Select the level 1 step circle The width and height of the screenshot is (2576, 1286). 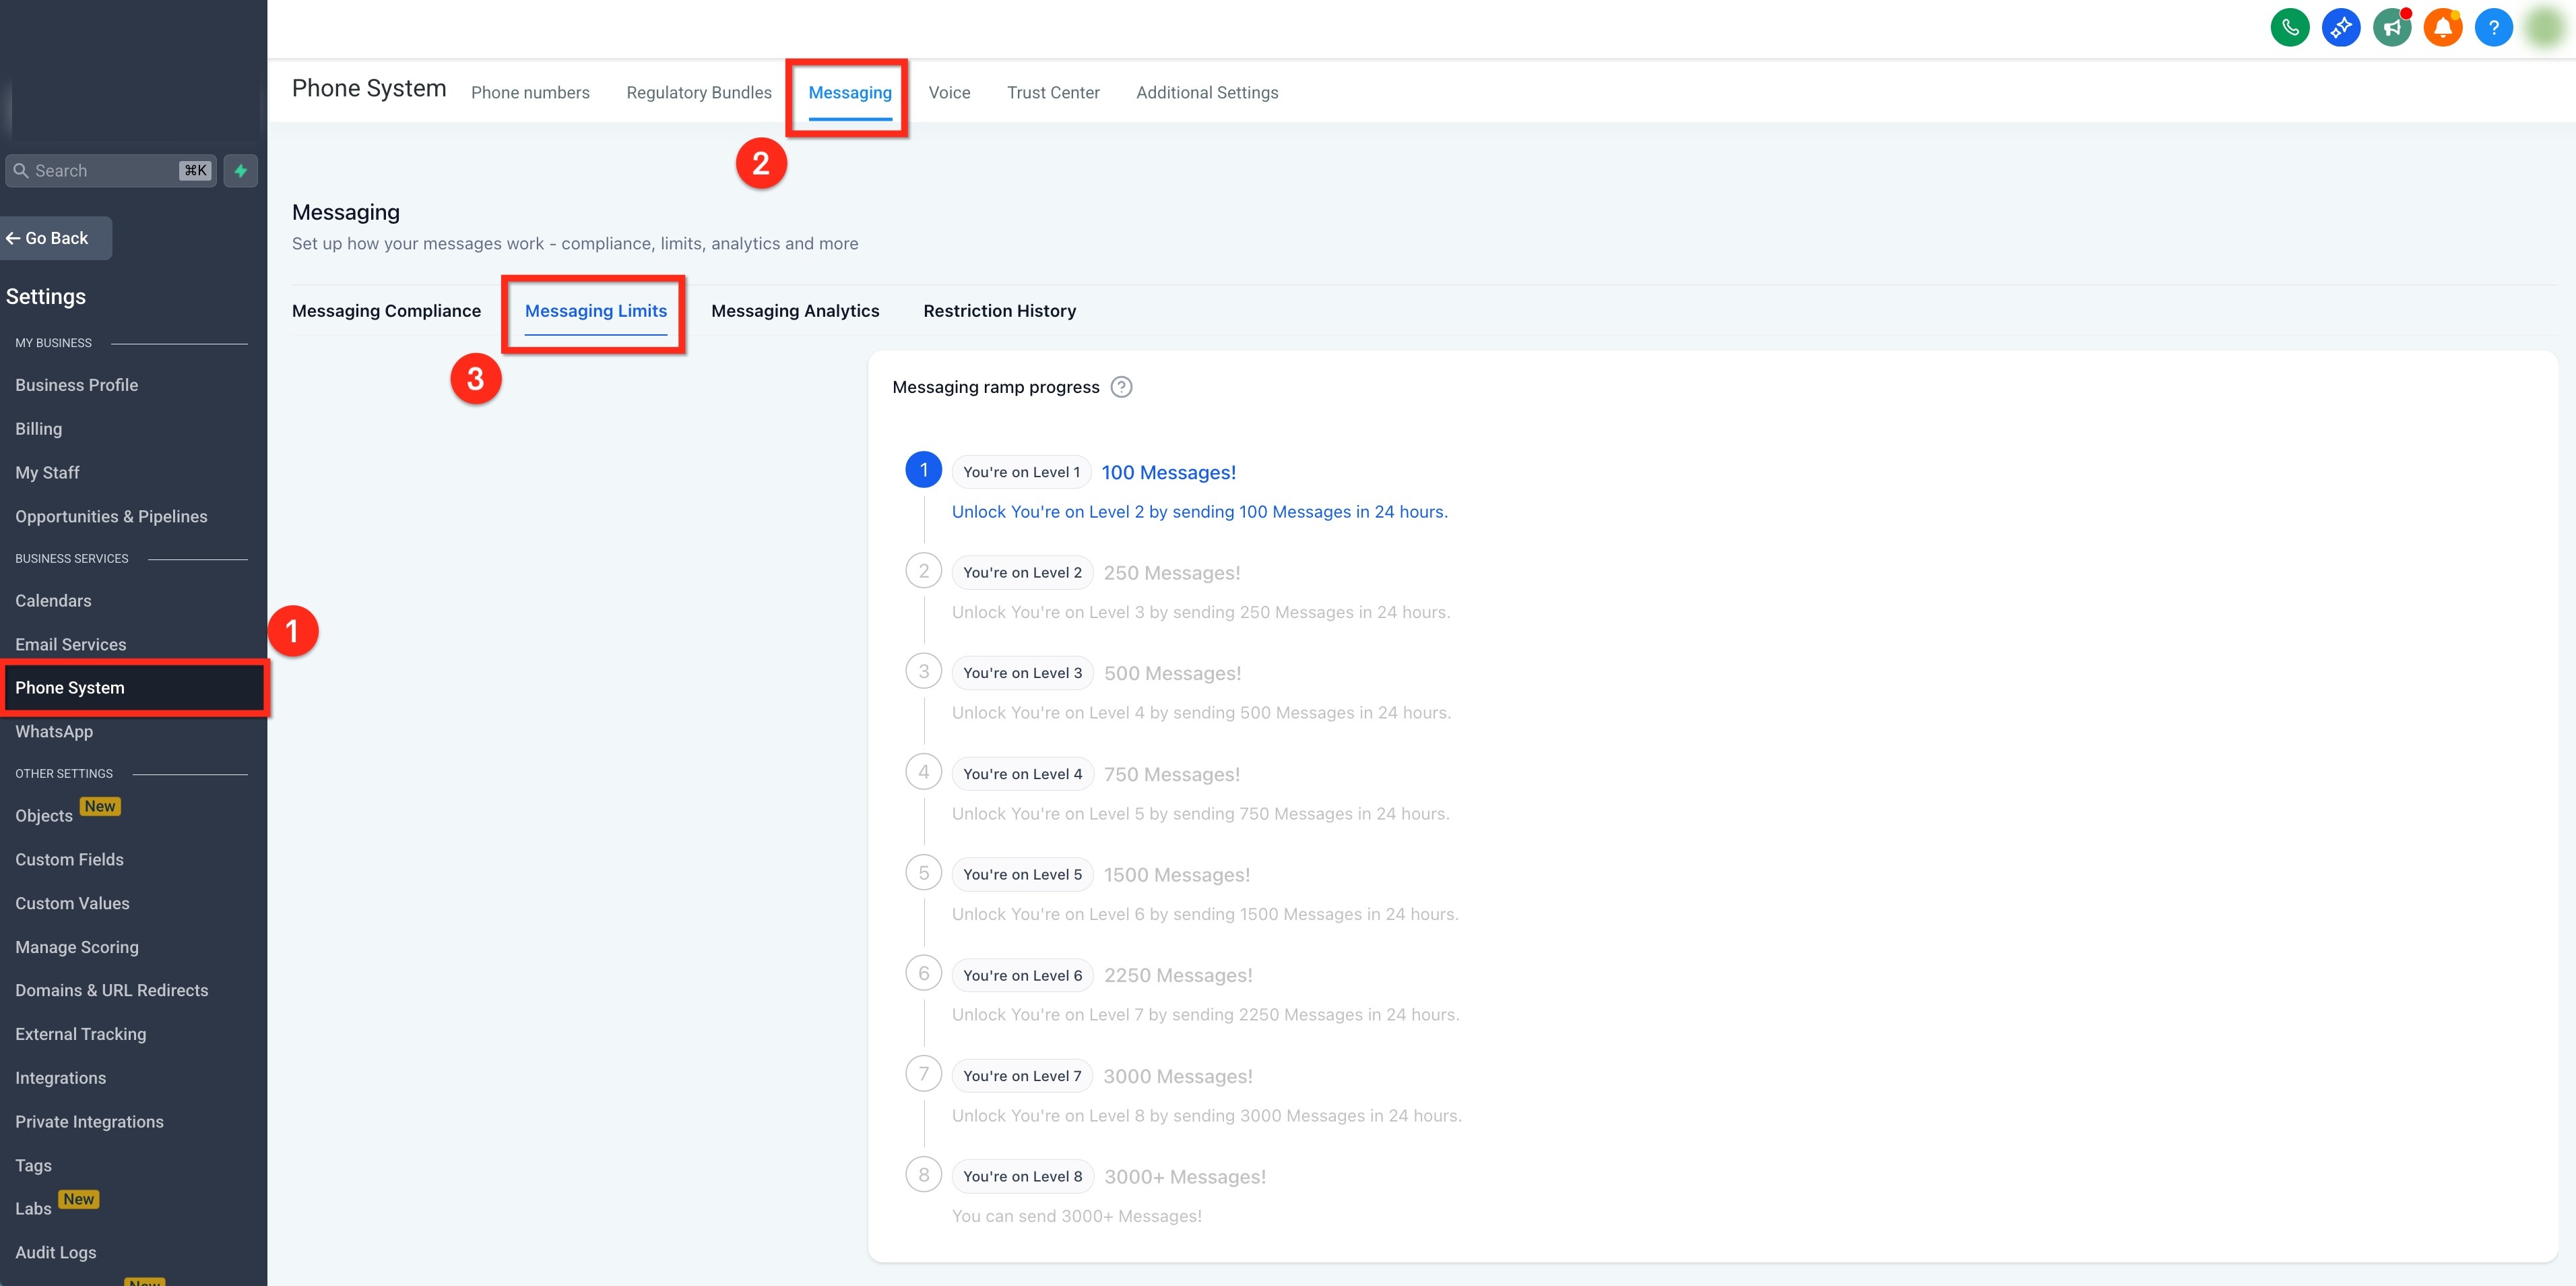click(x=923, y=469)
